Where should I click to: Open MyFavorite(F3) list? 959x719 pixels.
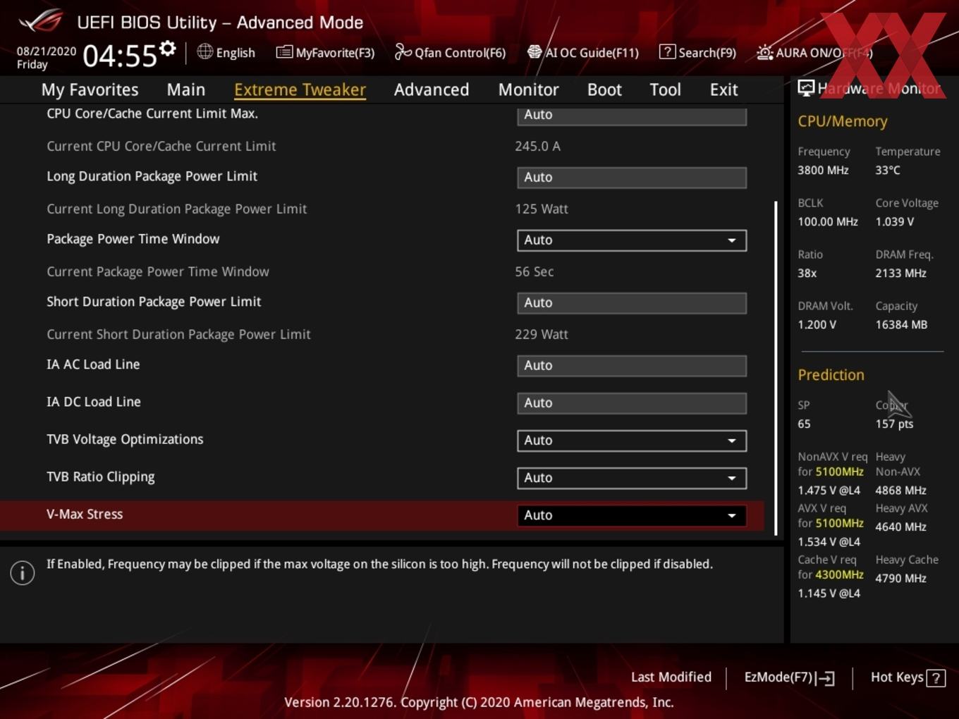click(325, 53)
